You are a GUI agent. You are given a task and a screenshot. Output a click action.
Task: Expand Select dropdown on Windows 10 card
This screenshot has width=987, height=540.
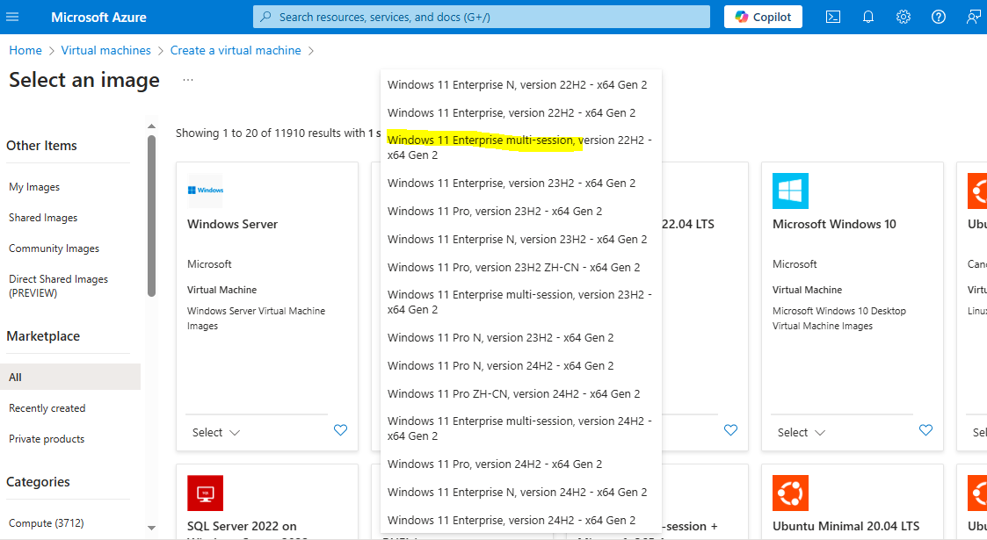802,433
